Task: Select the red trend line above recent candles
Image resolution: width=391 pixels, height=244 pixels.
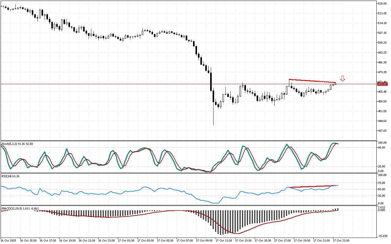Action: pyautogui.click(x=312, y=81)
